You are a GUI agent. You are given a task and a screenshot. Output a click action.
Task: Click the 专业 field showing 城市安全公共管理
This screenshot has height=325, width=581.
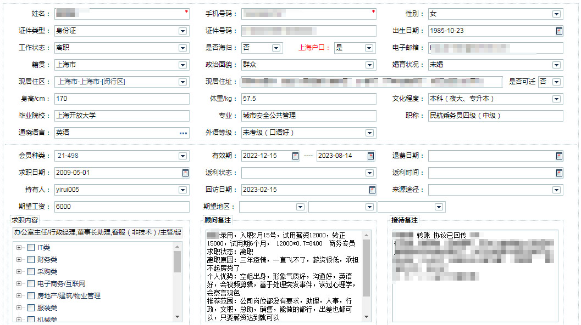click(309, 116)
